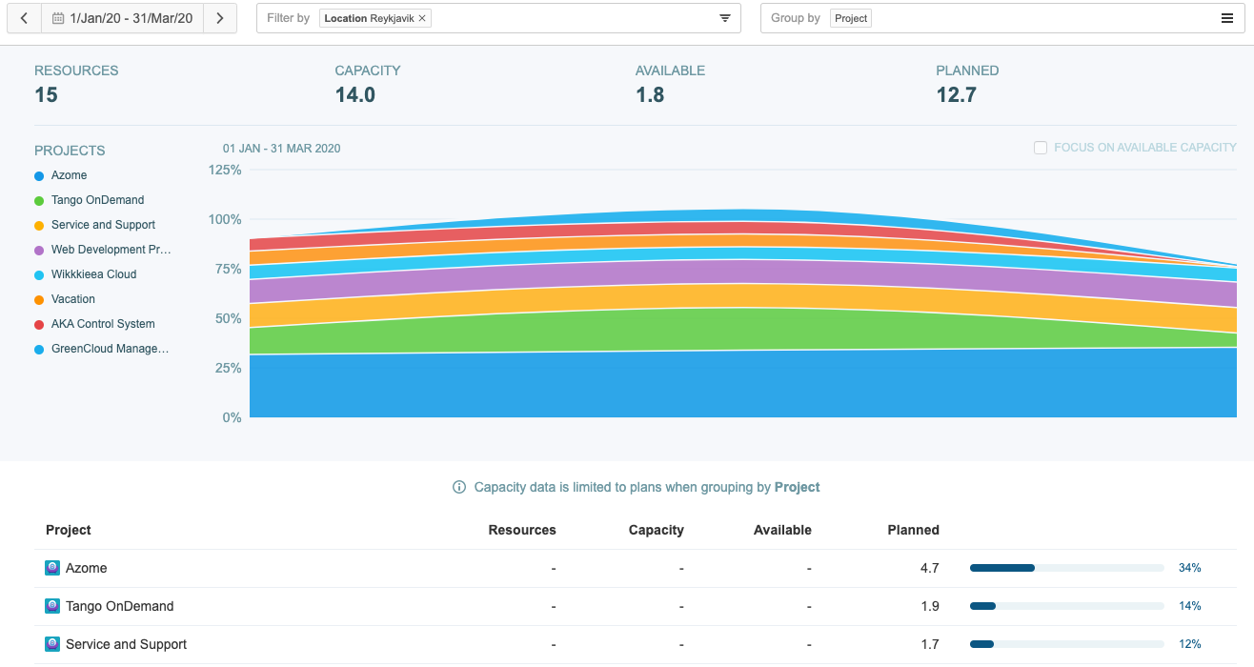Click the Azome project icon in table
The height and width of the screenshot is (667, 1254).
(x=53, y=568)
